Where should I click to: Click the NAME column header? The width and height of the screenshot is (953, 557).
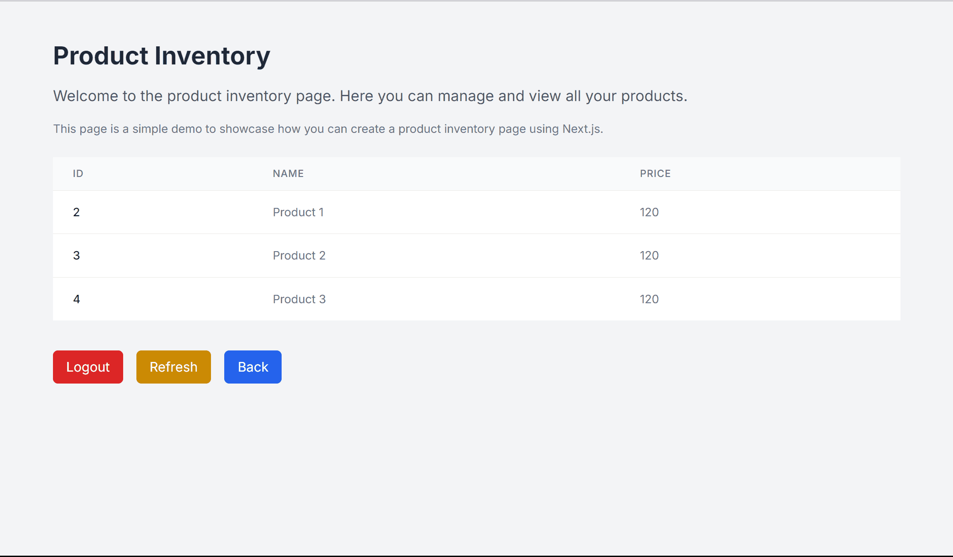288,173
